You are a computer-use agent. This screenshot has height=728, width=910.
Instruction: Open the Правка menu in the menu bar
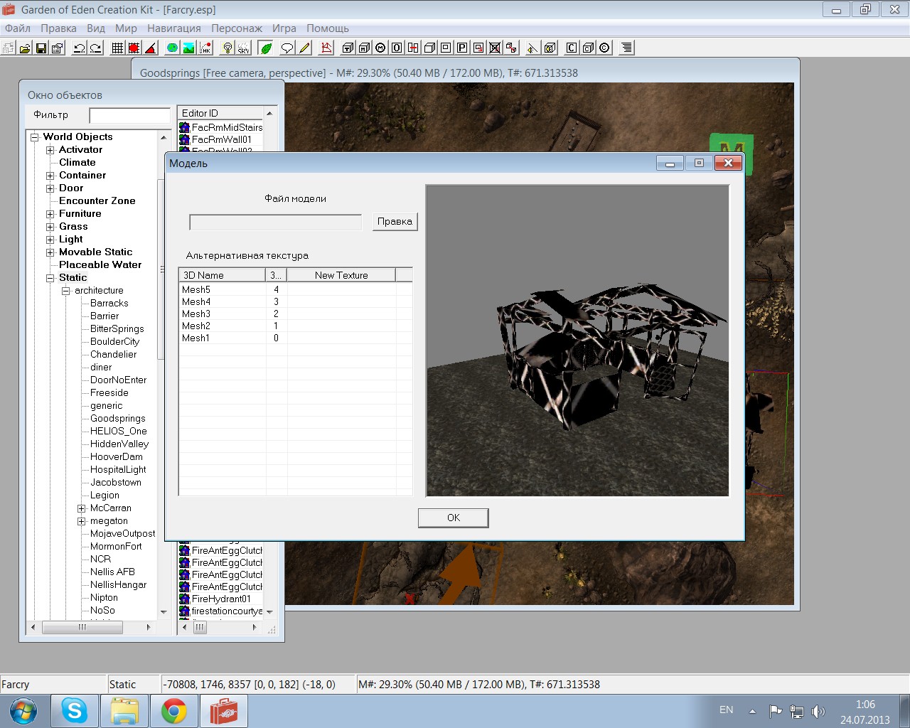pos(58,28)
